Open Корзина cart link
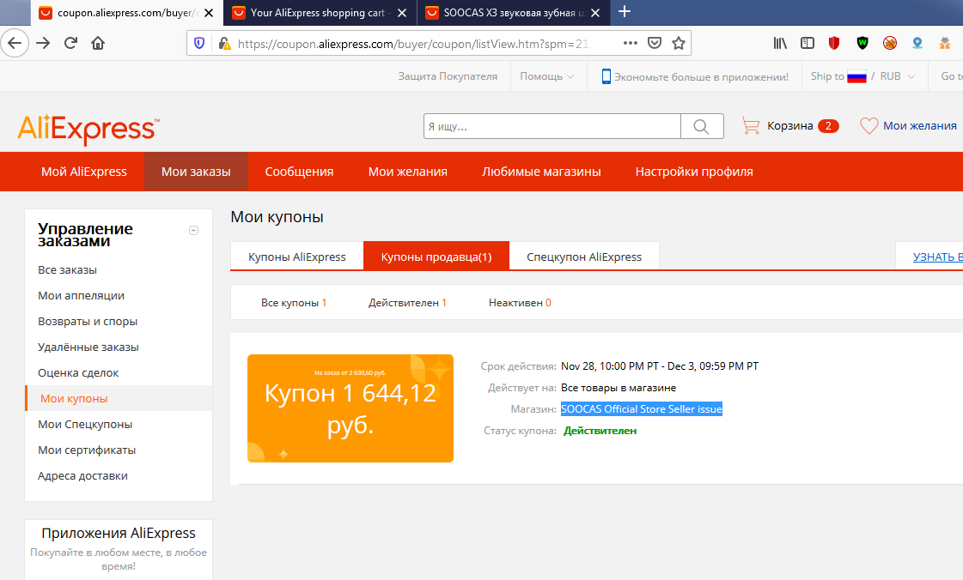The width and height of the screenshot is (963, 580). [x=789, y=125]
